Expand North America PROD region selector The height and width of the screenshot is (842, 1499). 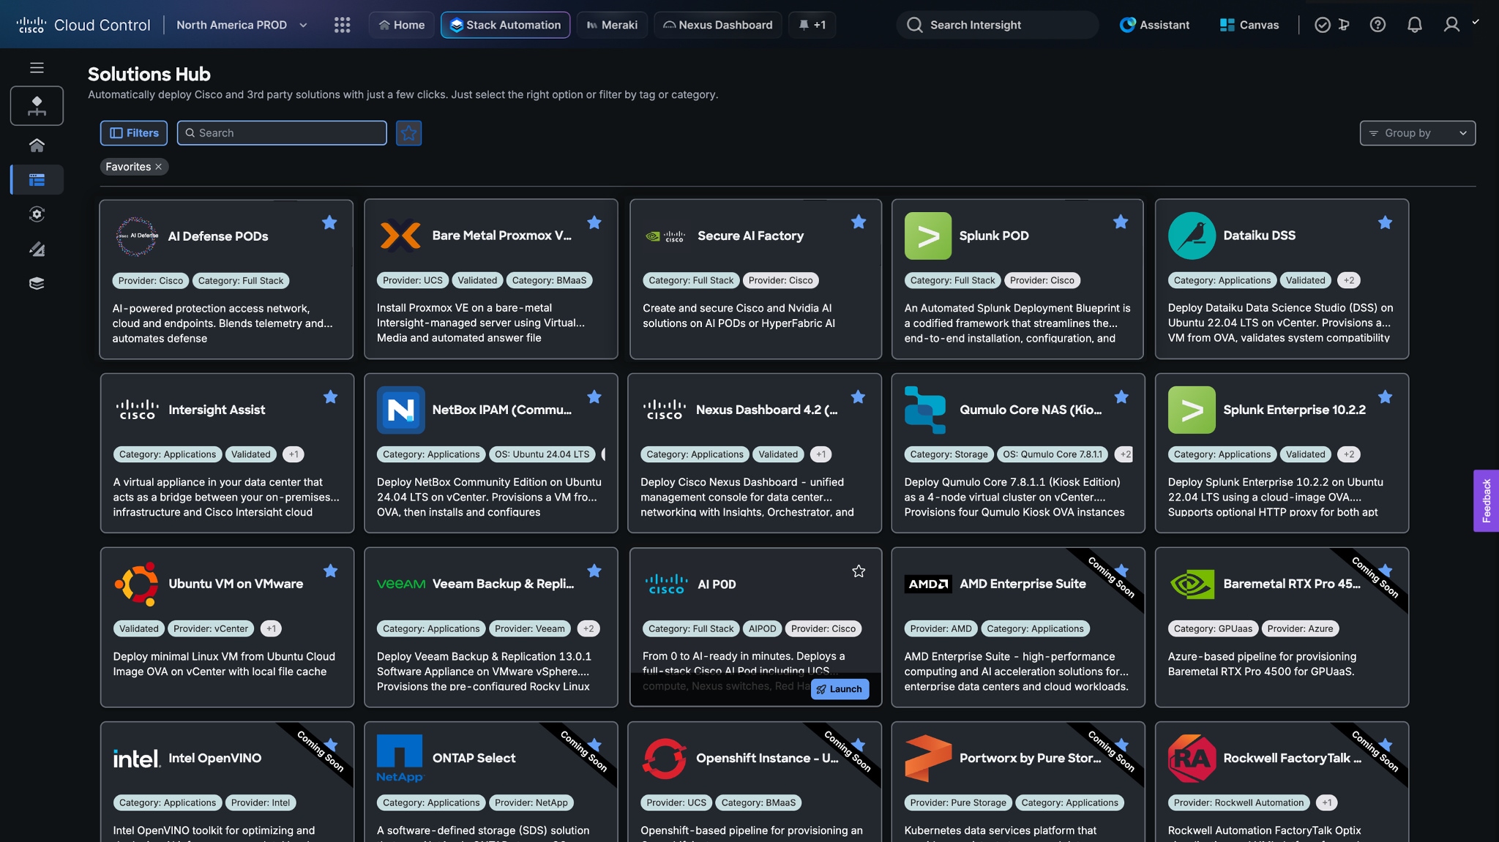click(242, 25)
